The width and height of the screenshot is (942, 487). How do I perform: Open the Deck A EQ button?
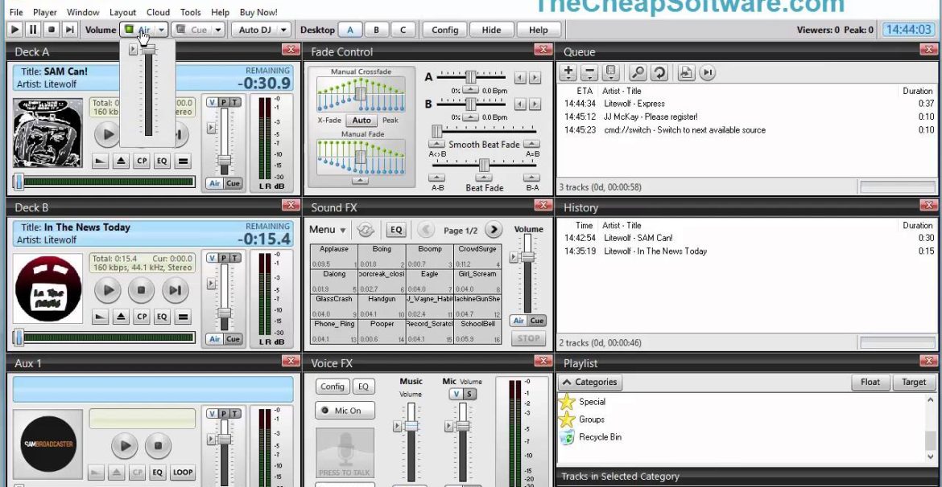click(x=162, y=161)
